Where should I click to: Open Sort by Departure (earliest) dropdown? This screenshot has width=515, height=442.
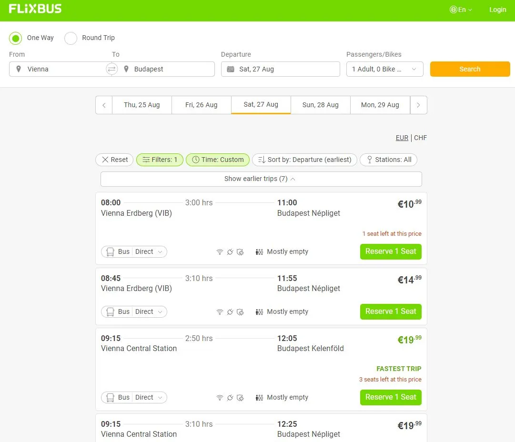point(304,160)
